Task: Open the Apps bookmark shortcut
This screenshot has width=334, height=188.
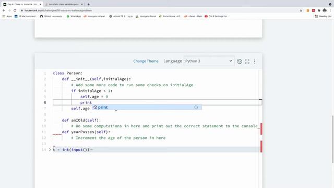Action: (x=7, y=16)
